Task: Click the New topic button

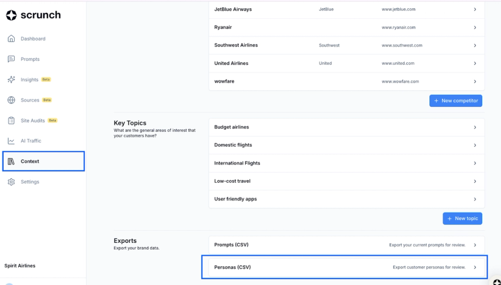Action: point(462,218)
